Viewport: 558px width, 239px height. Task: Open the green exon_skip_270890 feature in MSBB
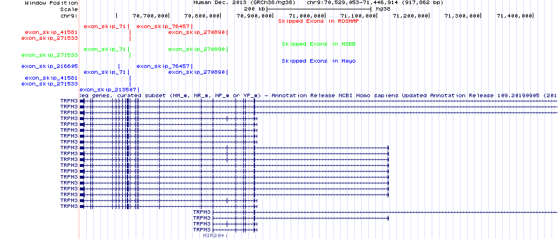(196, 49)
